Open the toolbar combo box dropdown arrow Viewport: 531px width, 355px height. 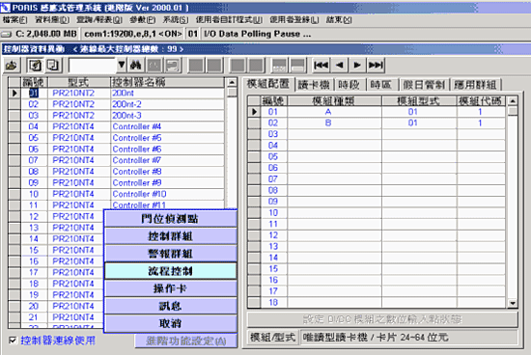pos(122,65)
